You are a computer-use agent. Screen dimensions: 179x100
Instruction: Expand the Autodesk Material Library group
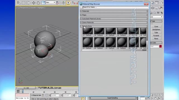[x=114, y=19]
